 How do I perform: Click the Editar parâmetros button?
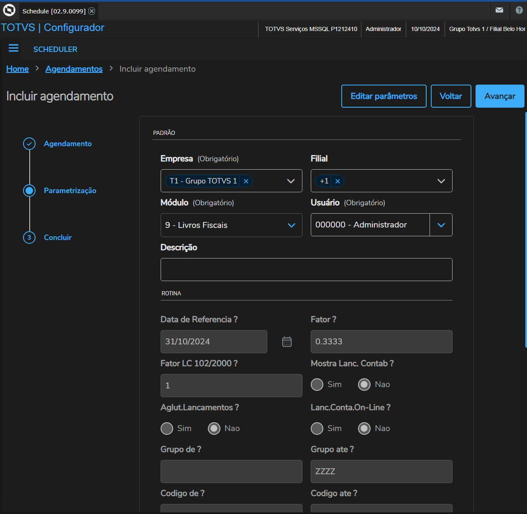(x=384, y=96)
